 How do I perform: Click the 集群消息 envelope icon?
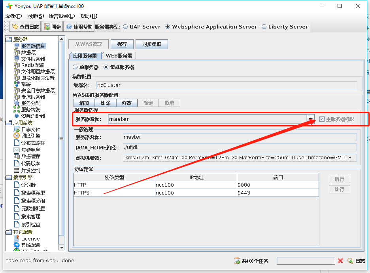click(17, 150)
